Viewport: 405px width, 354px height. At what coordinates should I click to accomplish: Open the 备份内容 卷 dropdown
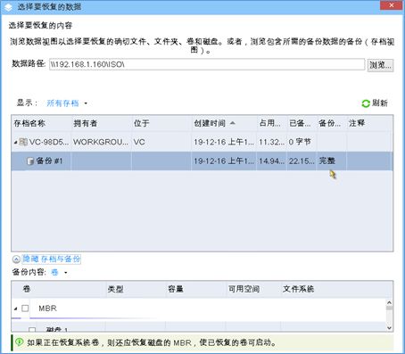click(59, 272)
